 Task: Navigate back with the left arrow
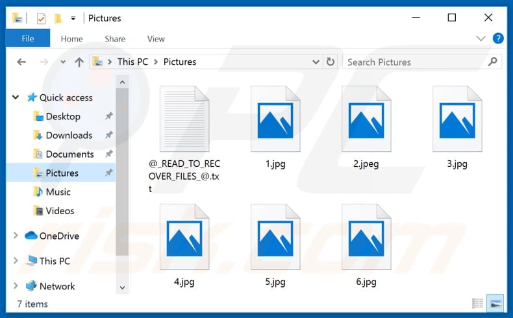tap(21, 62)
